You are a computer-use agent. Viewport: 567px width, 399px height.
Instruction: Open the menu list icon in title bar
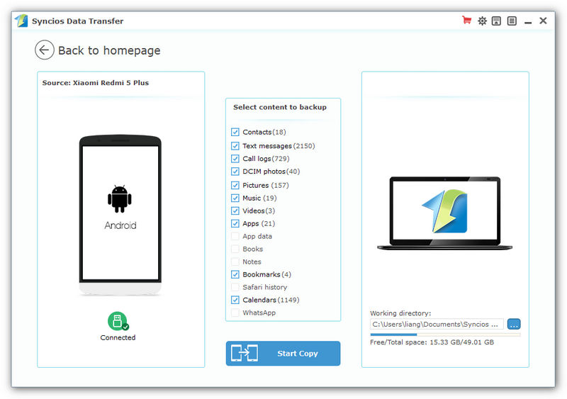[x=512, y=21]
